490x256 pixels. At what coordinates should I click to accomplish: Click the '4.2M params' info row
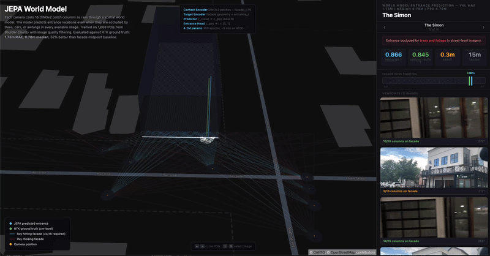(213, 28)
